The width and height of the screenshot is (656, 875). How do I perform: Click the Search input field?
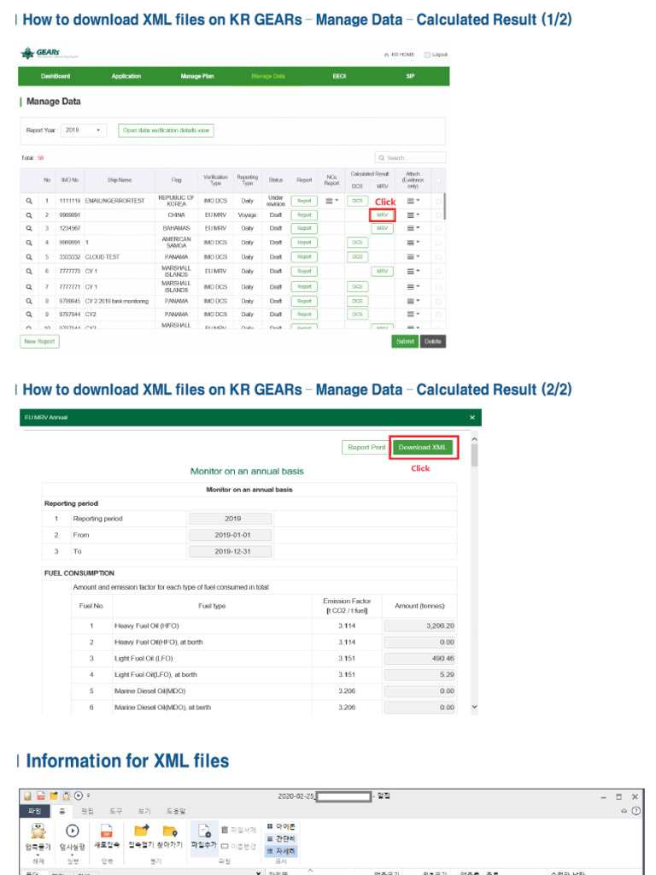pyautogui.click(x=411, y=158)
